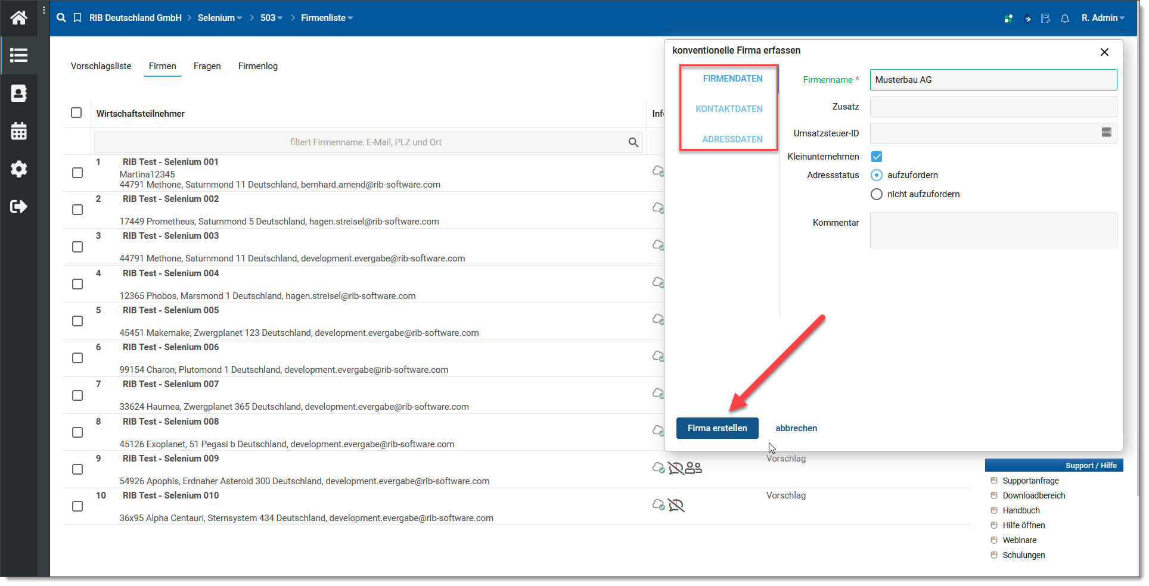Toggle the select-all Wirtschaftsteilnehmer checkbox

[x=76, y=113]
